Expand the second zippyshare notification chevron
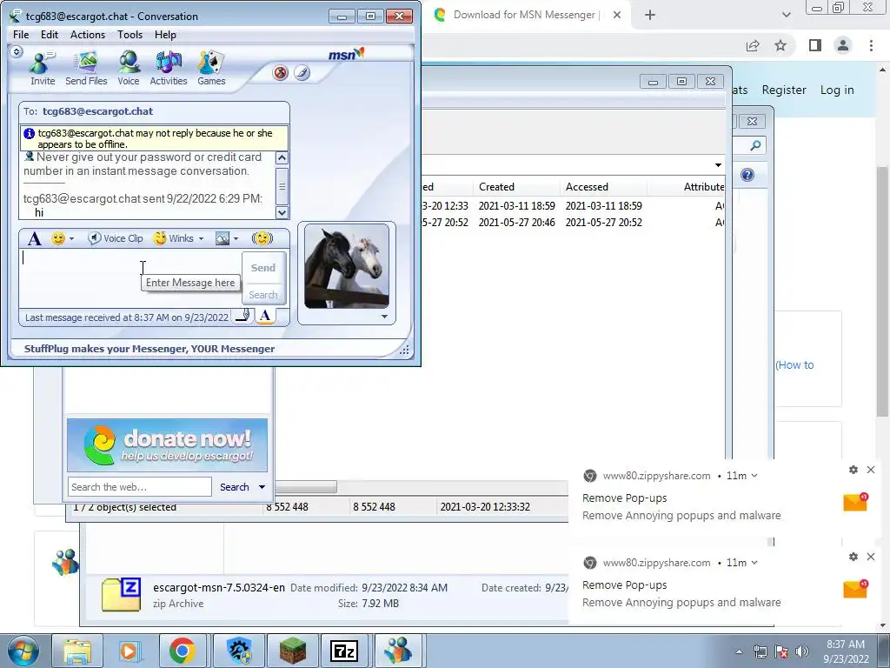 tap(754, 563)
